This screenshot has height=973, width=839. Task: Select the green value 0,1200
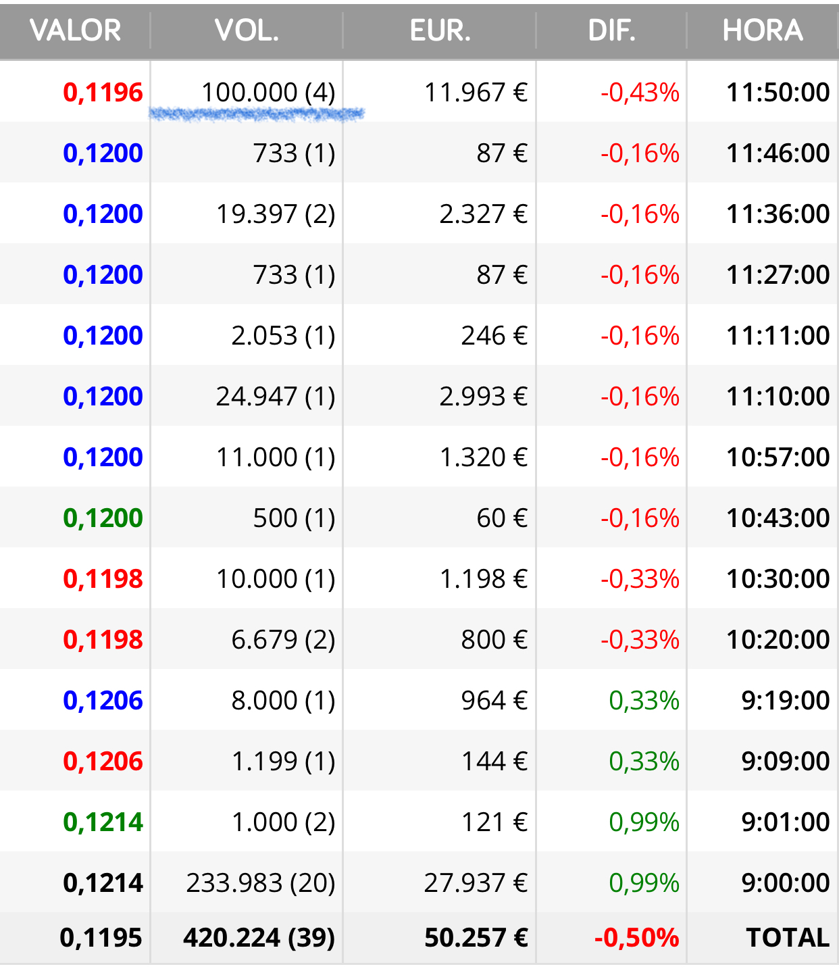coord(103,518)
